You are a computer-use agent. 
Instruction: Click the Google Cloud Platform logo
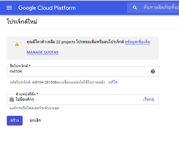pyautogui.click(x=47, y=8)
